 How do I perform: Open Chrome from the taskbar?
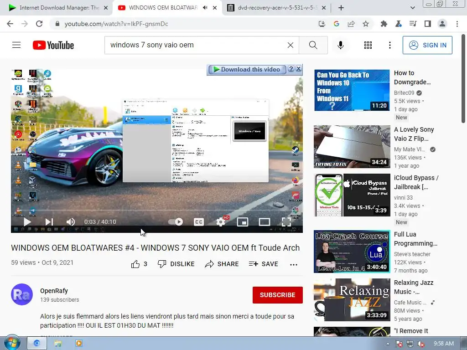36,344
